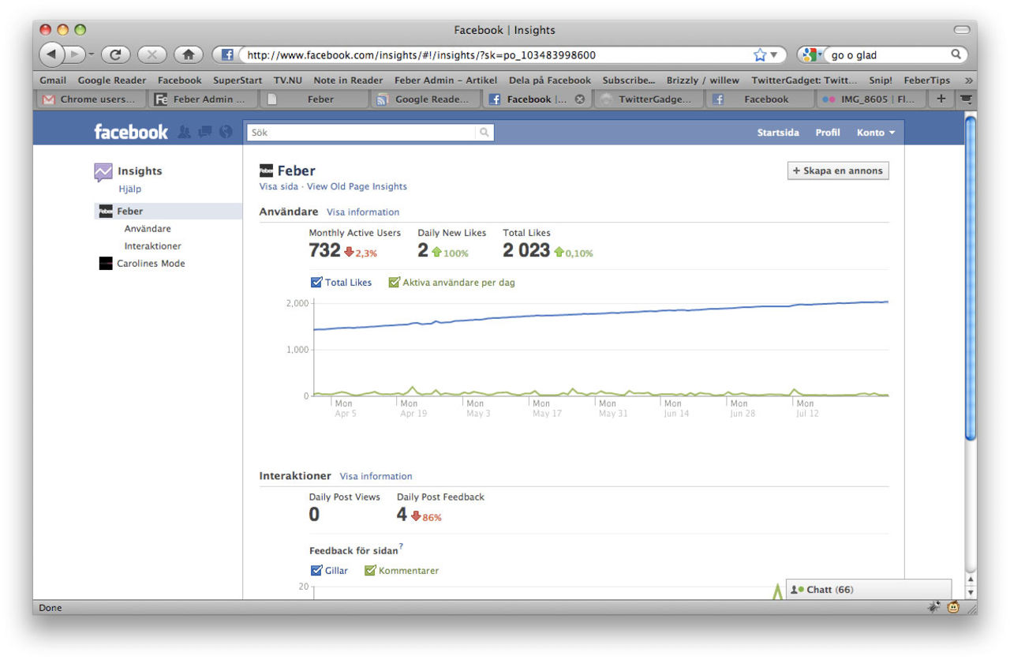Uncheck the Total Likes checkbox

click(316, 282)
